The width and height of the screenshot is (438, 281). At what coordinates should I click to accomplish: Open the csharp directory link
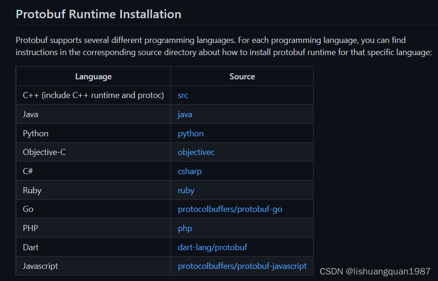coord(189,171)
